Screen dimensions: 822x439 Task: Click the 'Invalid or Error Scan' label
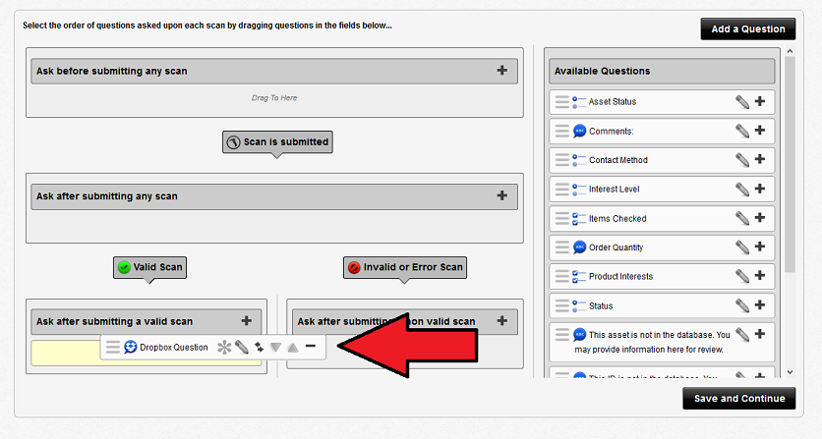coord(405,267)
